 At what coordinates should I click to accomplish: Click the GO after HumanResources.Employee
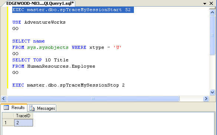(15, 72)
